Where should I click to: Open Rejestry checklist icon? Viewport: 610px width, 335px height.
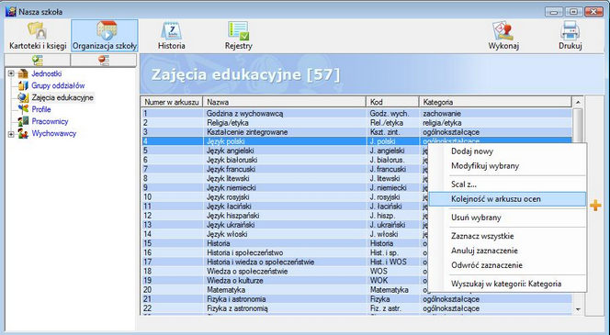pos(239,30)
